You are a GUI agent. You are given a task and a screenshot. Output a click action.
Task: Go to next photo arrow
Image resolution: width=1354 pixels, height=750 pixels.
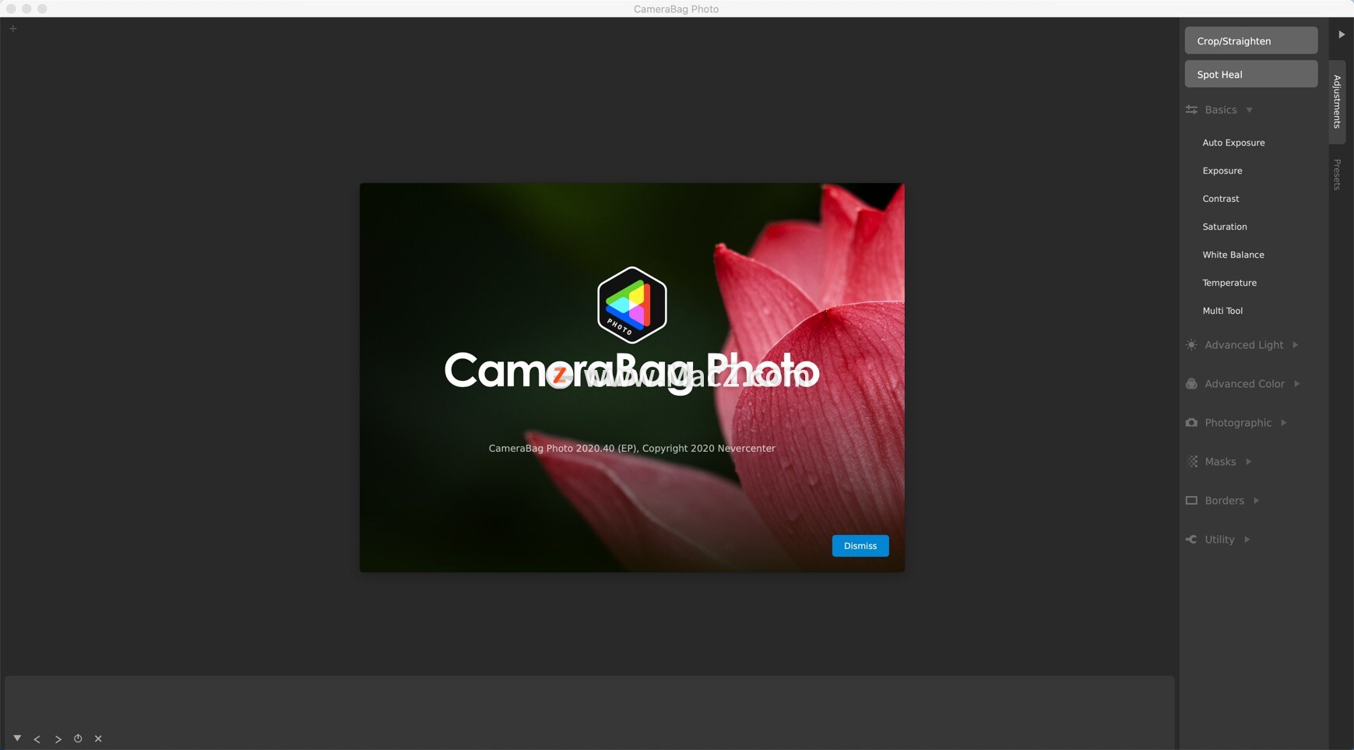tap(58, 739)
